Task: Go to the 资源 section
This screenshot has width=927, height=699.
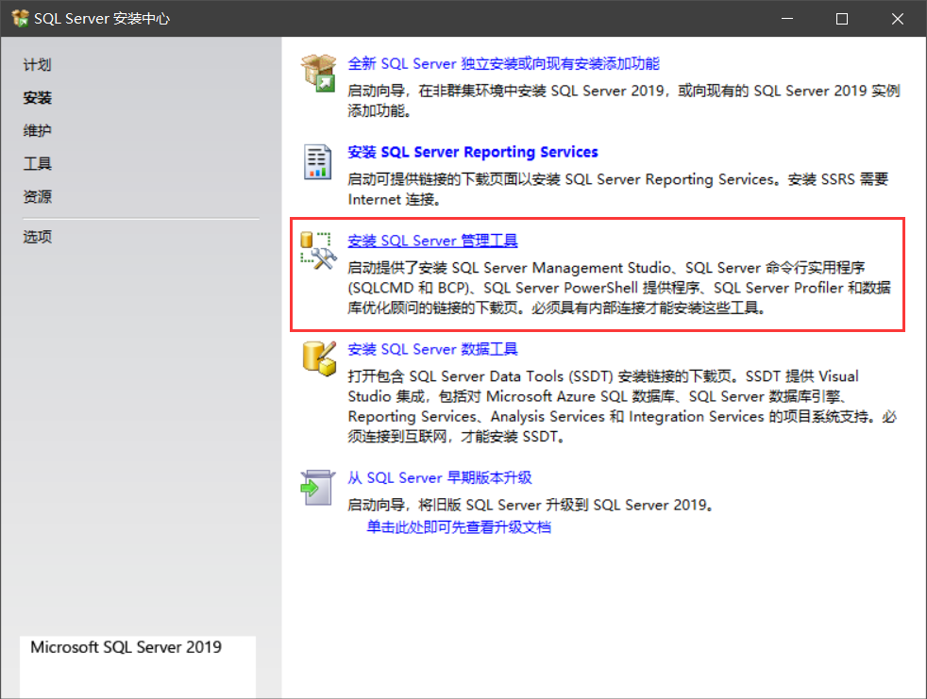Action: click(x=37, y=197)
